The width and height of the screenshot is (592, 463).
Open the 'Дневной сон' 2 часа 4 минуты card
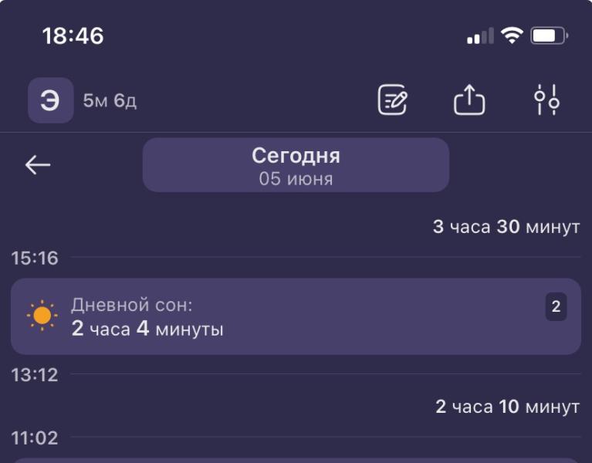coord(296,316)
